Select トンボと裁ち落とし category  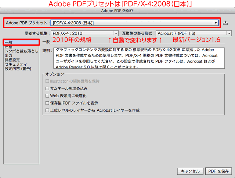(21, 51)
